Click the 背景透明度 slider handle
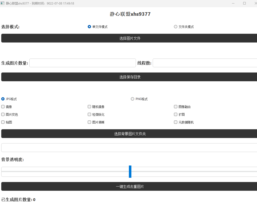Viewport: 257px width, 203px height. pyautogui.click(x=130, y=171)
